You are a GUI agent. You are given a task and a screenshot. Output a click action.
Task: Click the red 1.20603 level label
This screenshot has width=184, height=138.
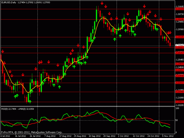click(x=180, y=102)
